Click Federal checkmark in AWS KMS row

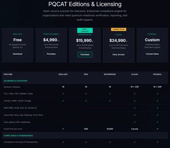pyautogui.click(x=157, y=108)
